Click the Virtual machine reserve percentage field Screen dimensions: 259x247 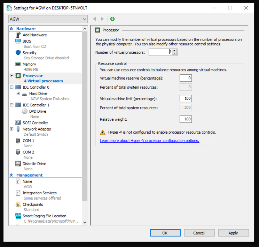pos(185,78)
